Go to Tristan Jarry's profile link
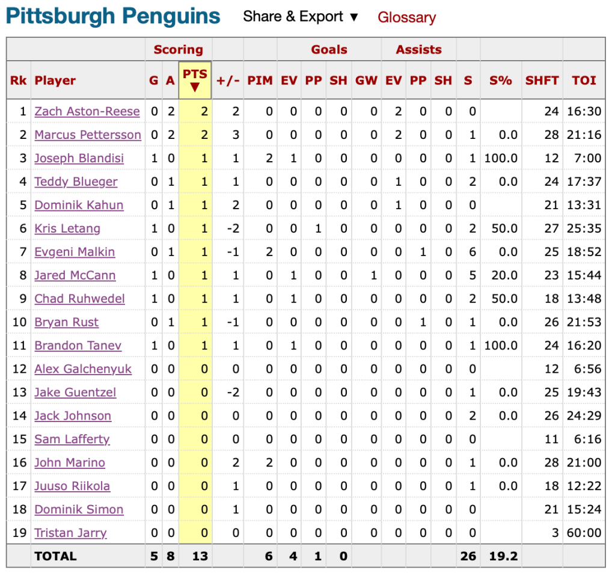The image size is (615, 579). [x=70, y=533]
